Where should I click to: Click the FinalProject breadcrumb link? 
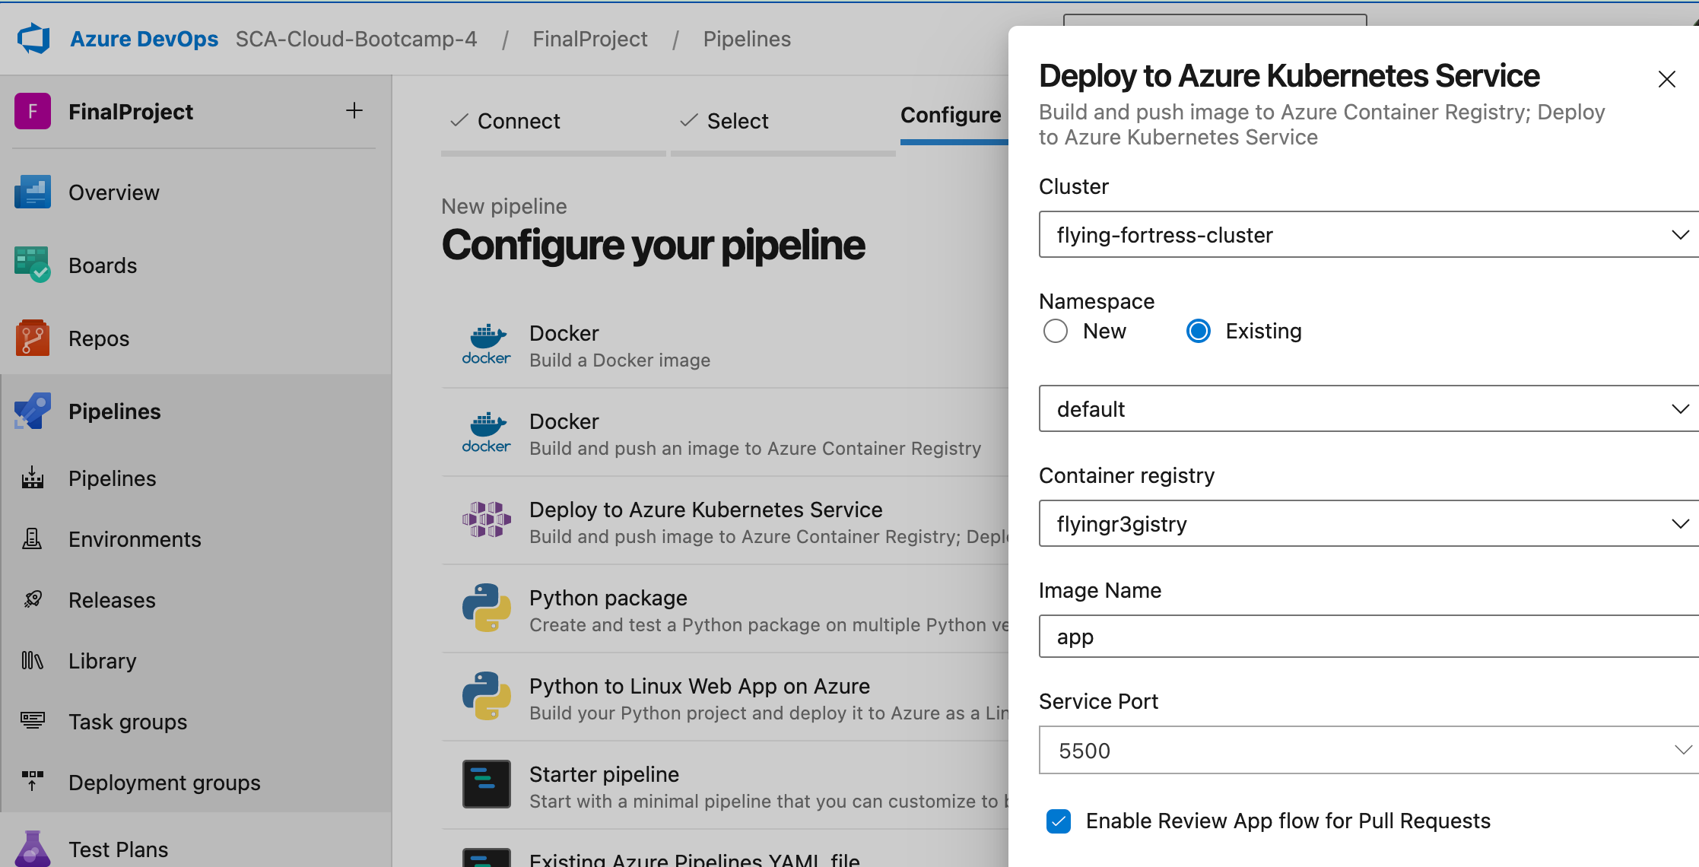click(589, 40)
